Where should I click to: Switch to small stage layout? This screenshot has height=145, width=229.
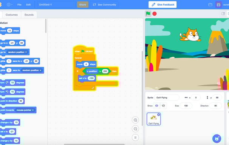coord(223,14)
